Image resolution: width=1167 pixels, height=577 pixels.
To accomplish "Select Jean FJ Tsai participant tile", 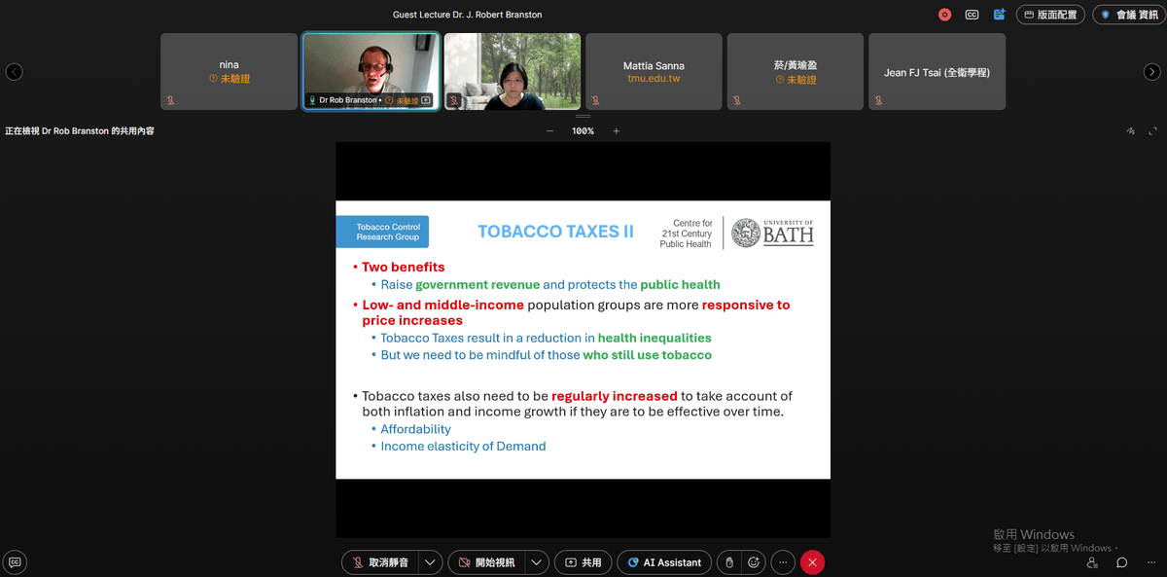I will 937,71.
